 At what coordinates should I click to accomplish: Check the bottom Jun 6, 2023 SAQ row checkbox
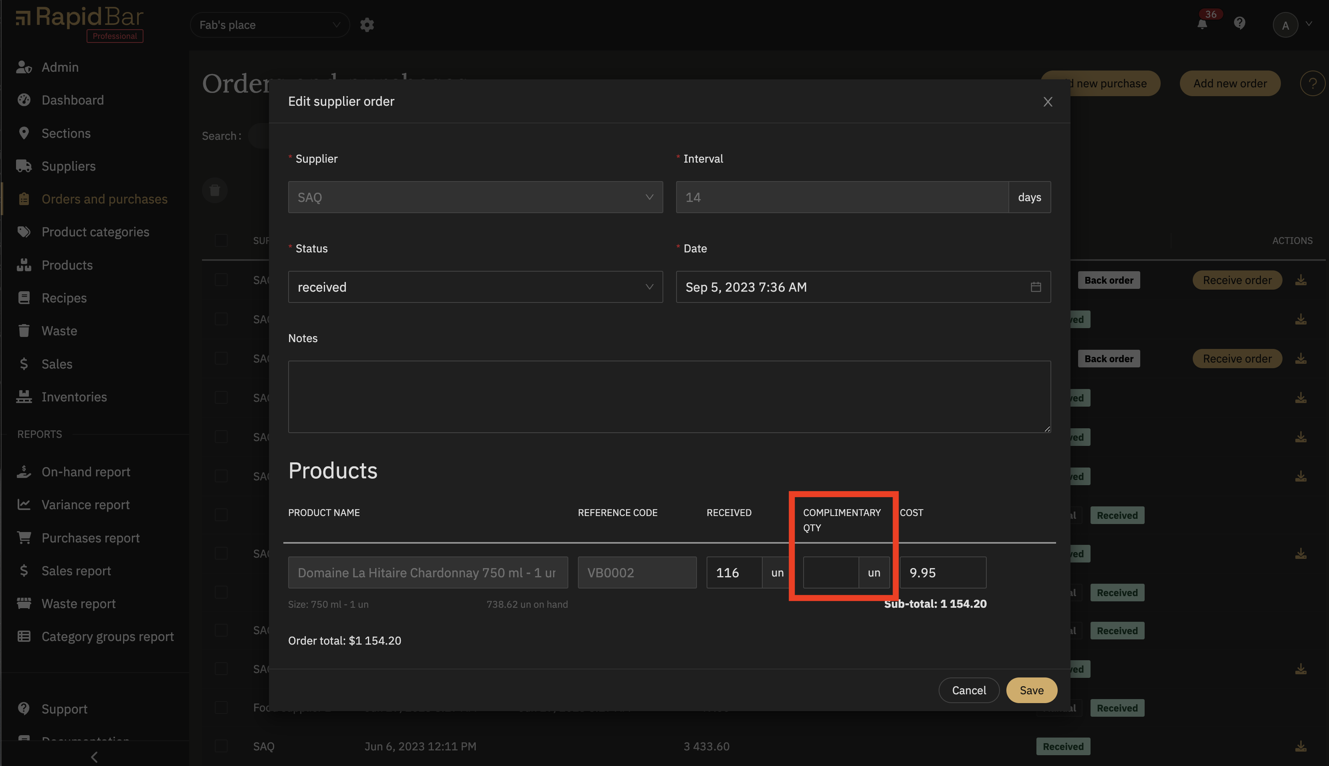click(221, 746)
